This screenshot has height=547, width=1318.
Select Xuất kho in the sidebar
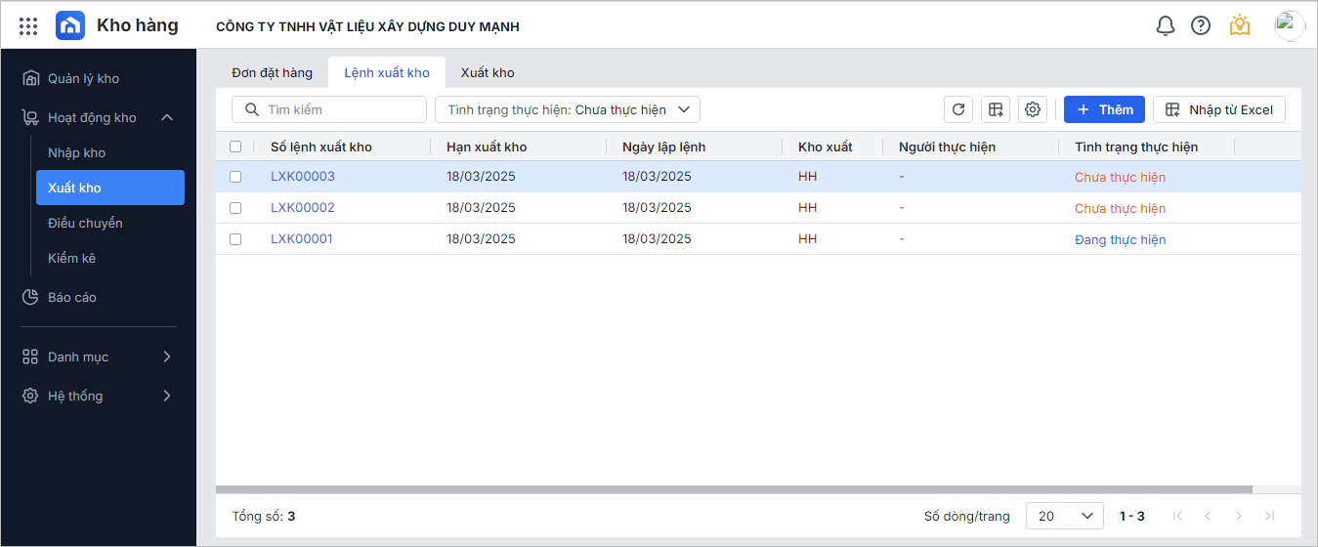pyautogui.click(x=110, y=188)
